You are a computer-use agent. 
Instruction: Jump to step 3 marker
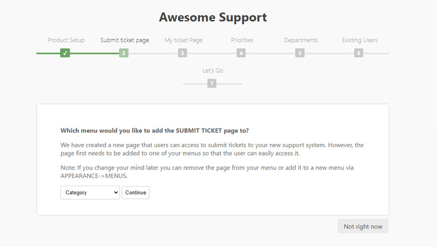tap(183, 53)
